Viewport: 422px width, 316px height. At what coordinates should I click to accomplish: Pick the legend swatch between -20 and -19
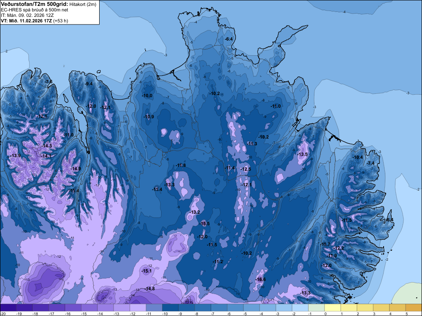pyautogui.click(x=8, y=308)
